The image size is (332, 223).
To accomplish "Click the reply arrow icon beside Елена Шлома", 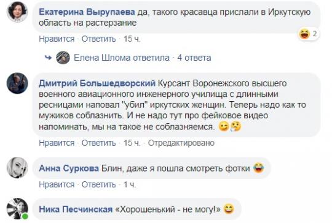I will [x=49, y=58].
